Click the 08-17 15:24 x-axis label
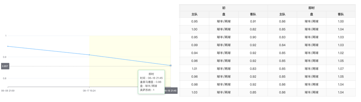361x102 pixels. pyautogui.click(x=89, y=91)
